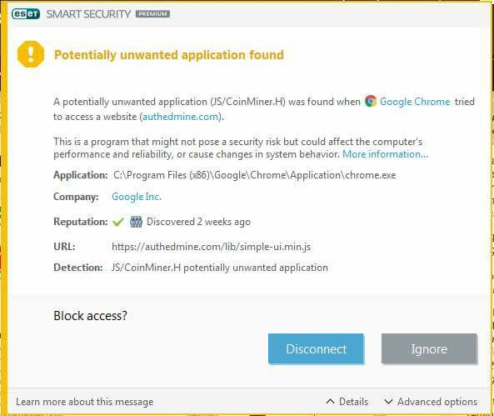This screenshot has width=494, height=416.
Task: Collapse the Details section
Action: (347, 402)
